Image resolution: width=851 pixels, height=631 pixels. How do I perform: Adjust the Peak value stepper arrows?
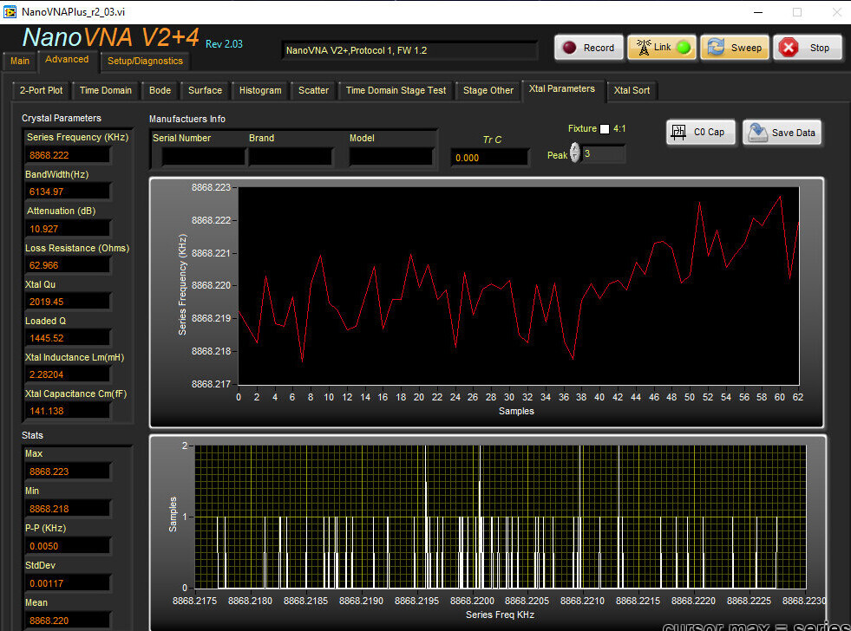[575, 153]
